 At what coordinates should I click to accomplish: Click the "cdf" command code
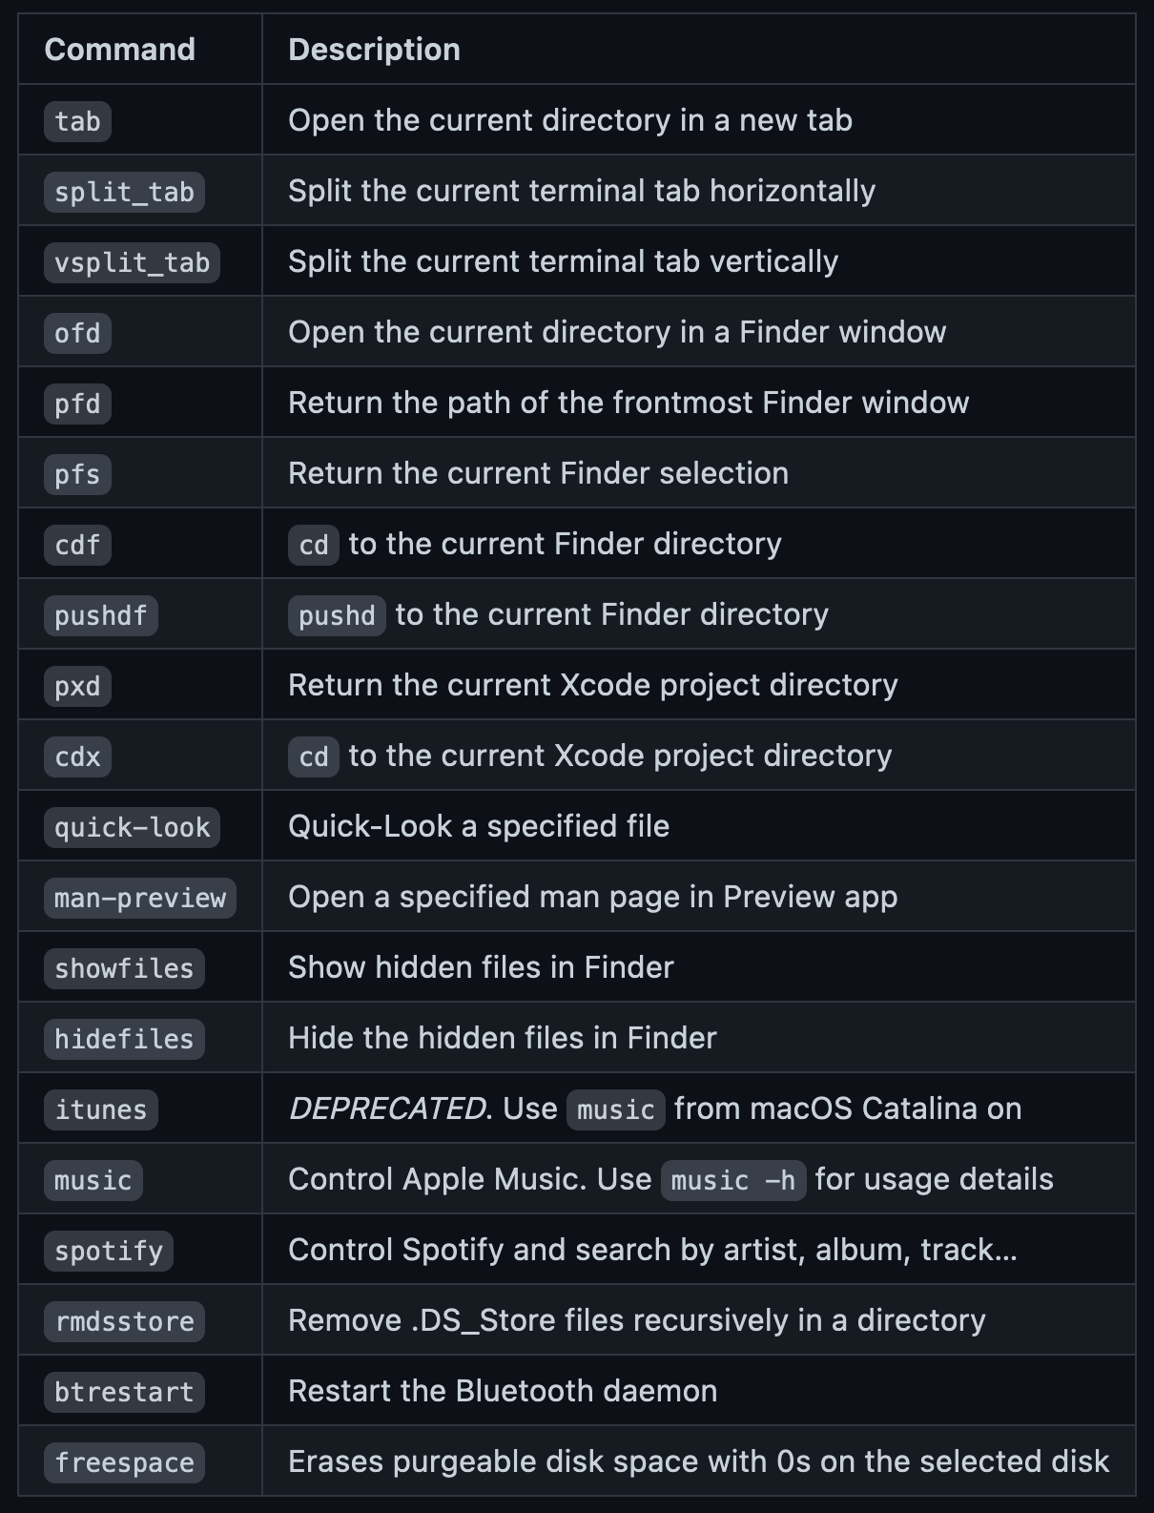click(x=77, y=545)
